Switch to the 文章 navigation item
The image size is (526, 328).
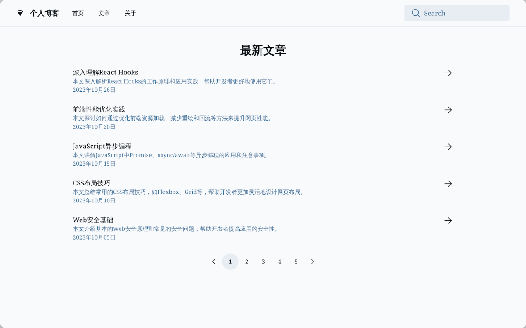click(x=104, y=14)
